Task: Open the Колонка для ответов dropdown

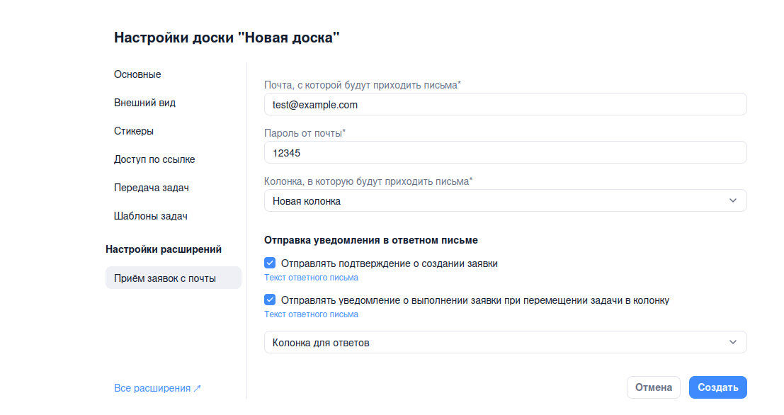Action: 505,342
